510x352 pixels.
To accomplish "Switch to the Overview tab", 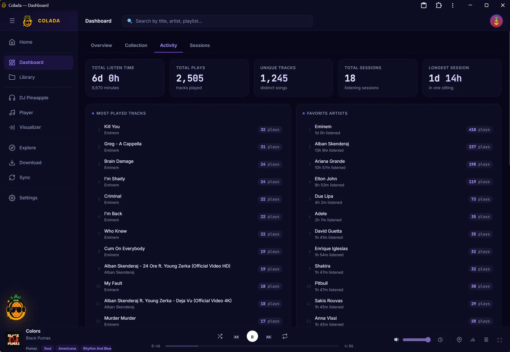I will (x=101, y=45).
